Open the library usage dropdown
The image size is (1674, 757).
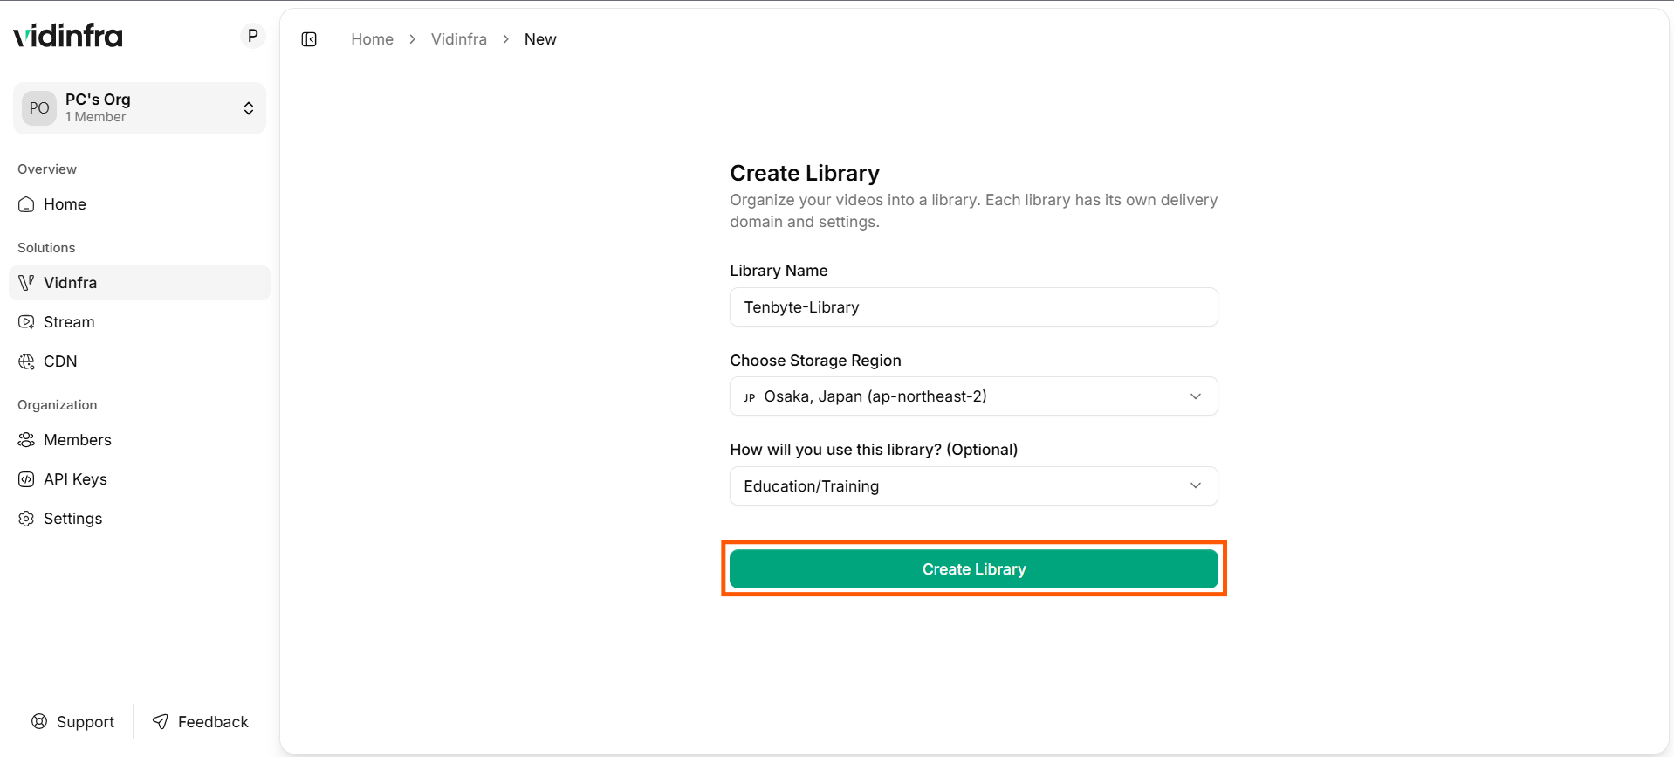click(974, 486)
